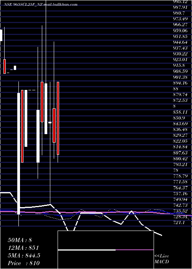
Task: Click the 778.79 price axis label
Action: pyautogui.click(x=180, y=176)
